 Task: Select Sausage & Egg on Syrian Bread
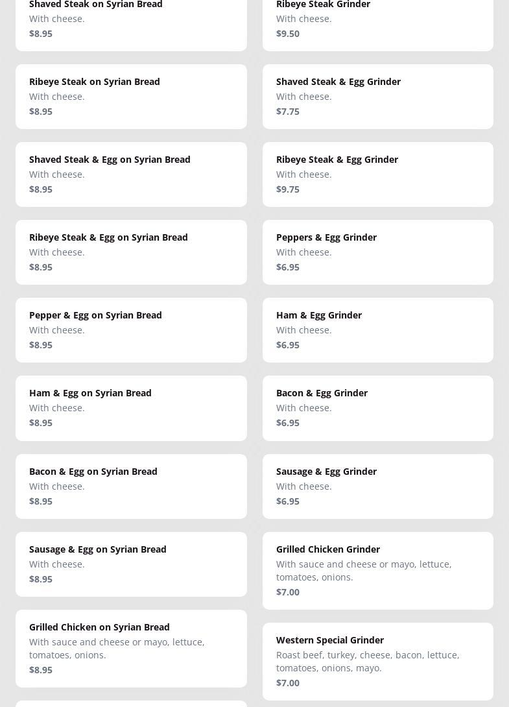click(131, 564)
